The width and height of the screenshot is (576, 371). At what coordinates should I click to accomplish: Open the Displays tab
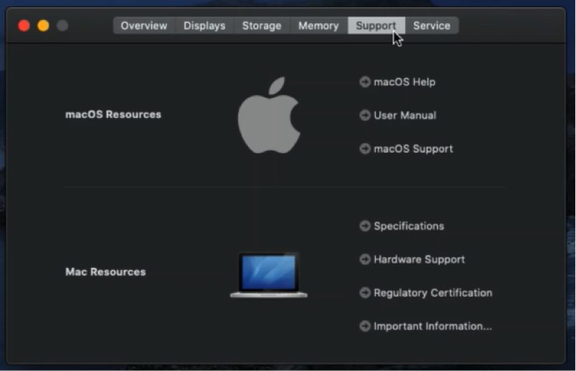(204, 26)
